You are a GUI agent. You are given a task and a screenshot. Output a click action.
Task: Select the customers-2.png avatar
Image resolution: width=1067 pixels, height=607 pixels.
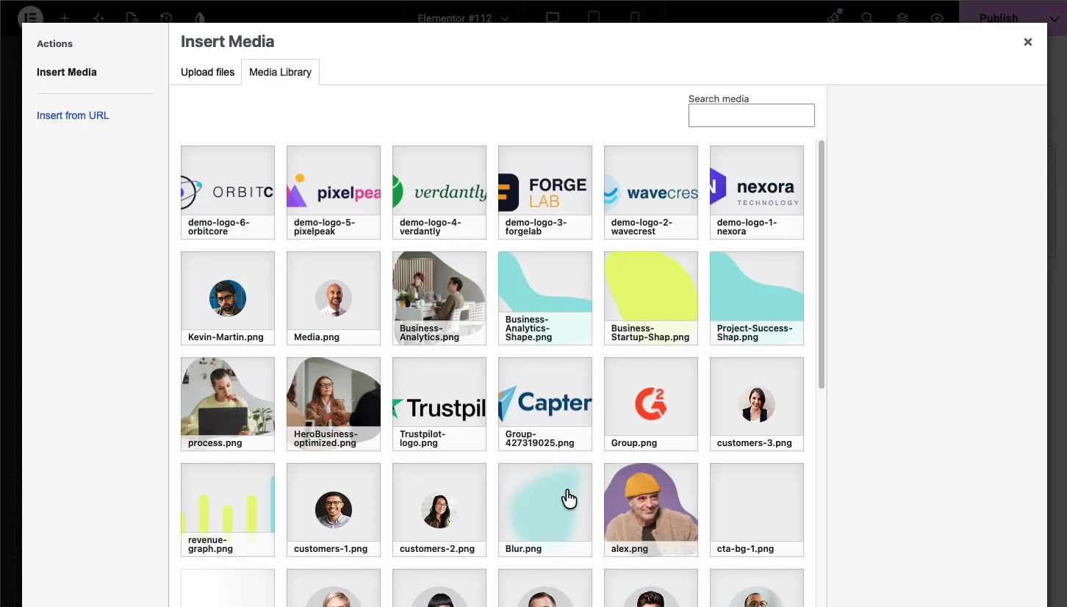tap(439, 510)
